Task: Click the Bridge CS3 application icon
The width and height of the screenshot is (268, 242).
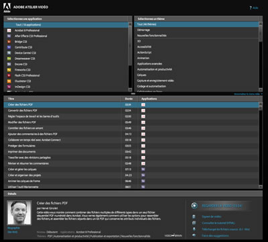Action: tap(9, 42)
